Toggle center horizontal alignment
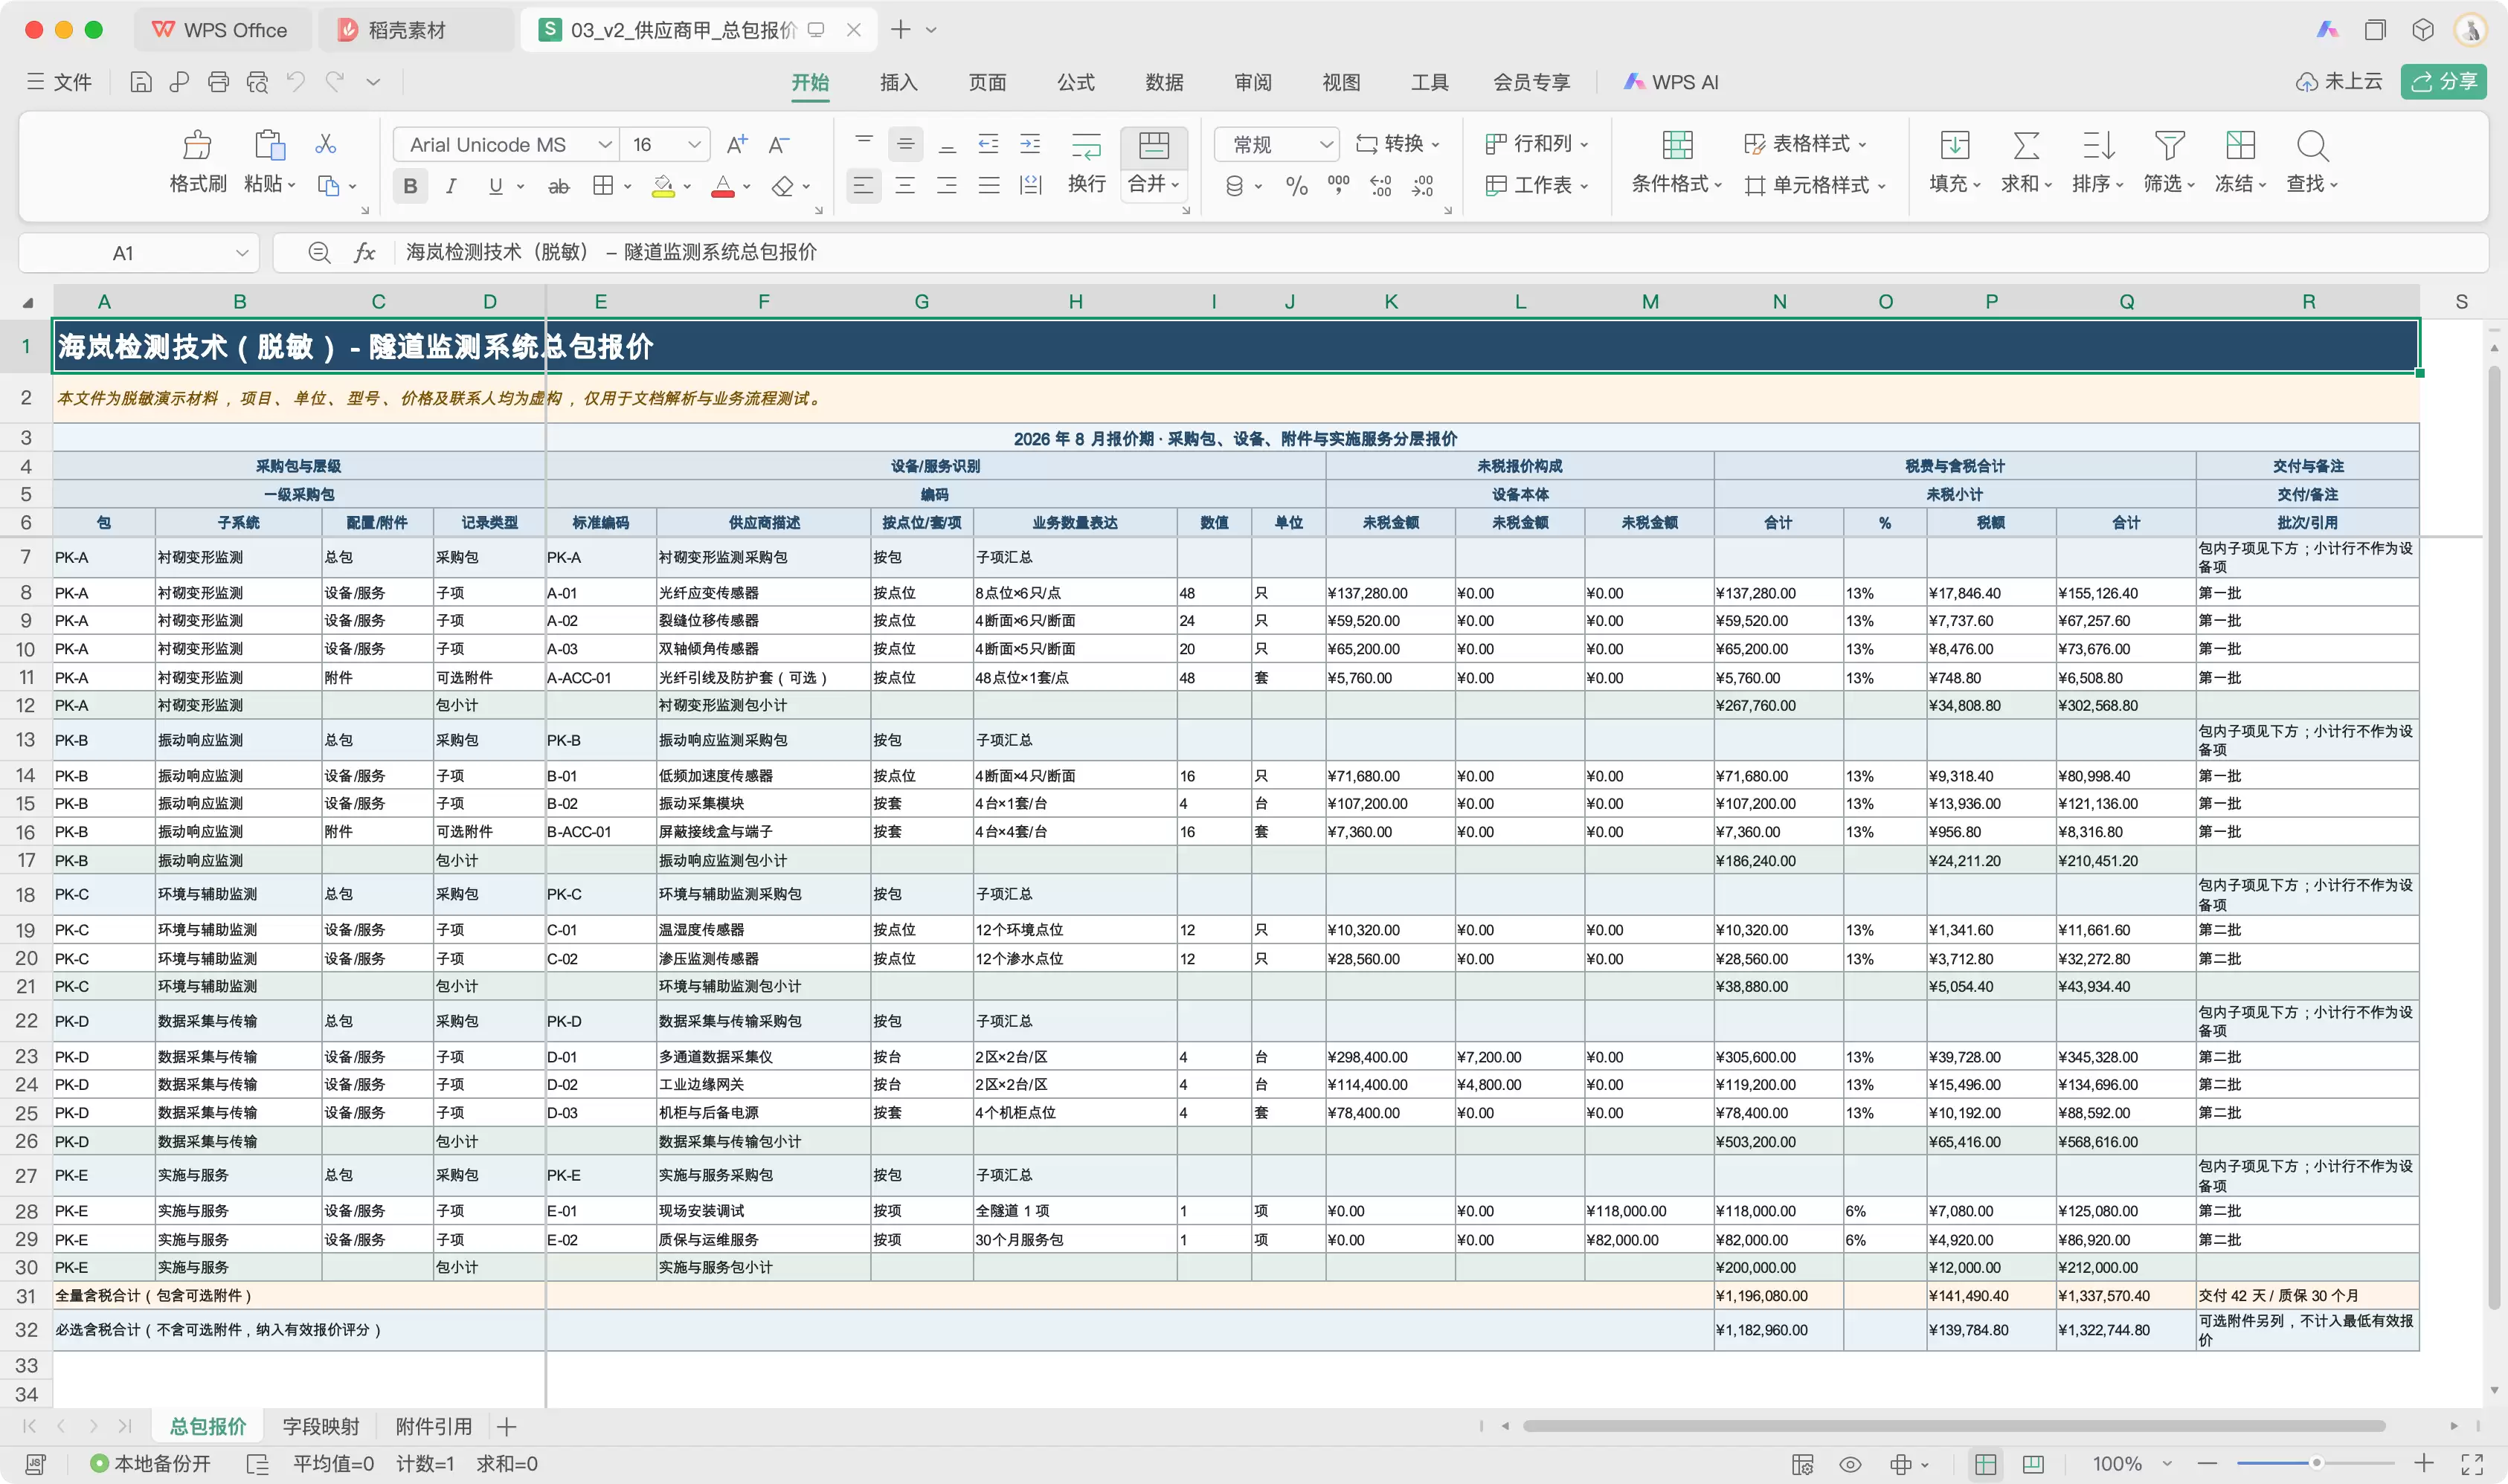Screen dimensions: 2508x1484 pyautogui.click(x=905, y=186)
